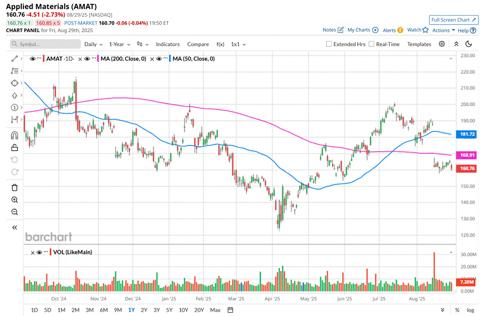Expand the double-down chevron beside percent
The image size is (491, 316).
443,310
